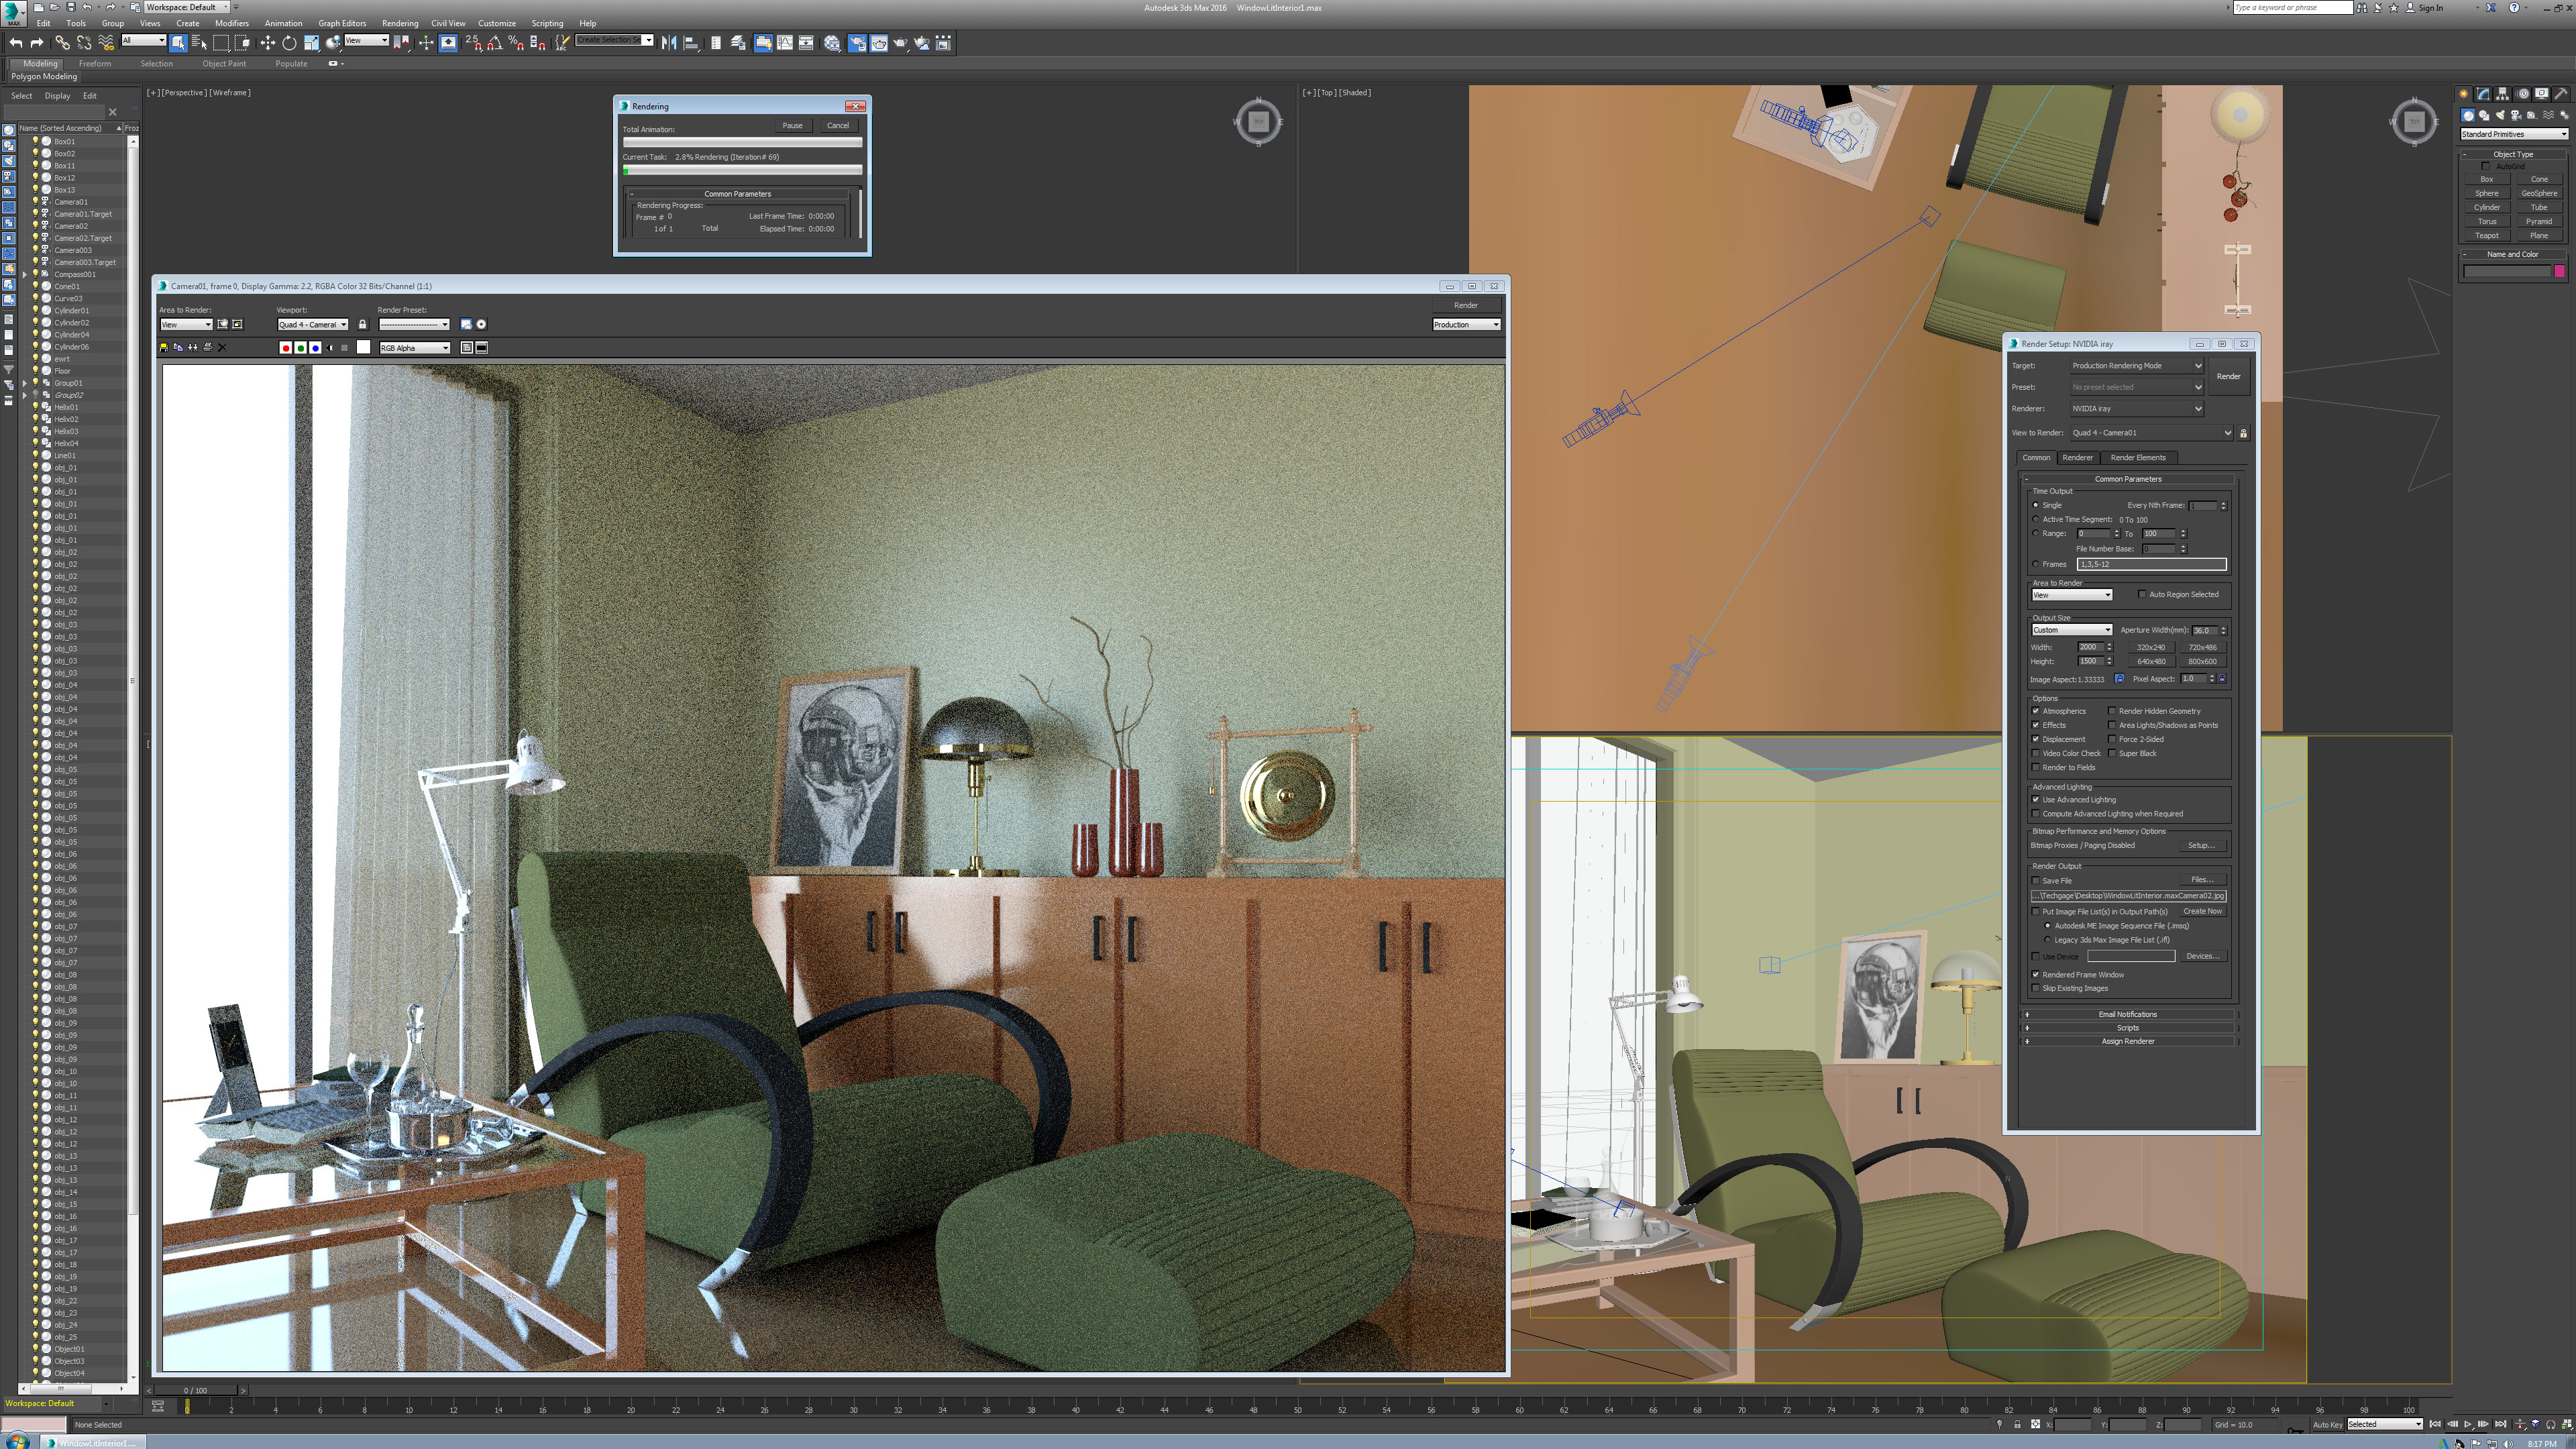Click the Undo arrow in main toolbar
Image resolution: width=2576 pixels, height=1449 pixels.
click(x=15, y=42)
